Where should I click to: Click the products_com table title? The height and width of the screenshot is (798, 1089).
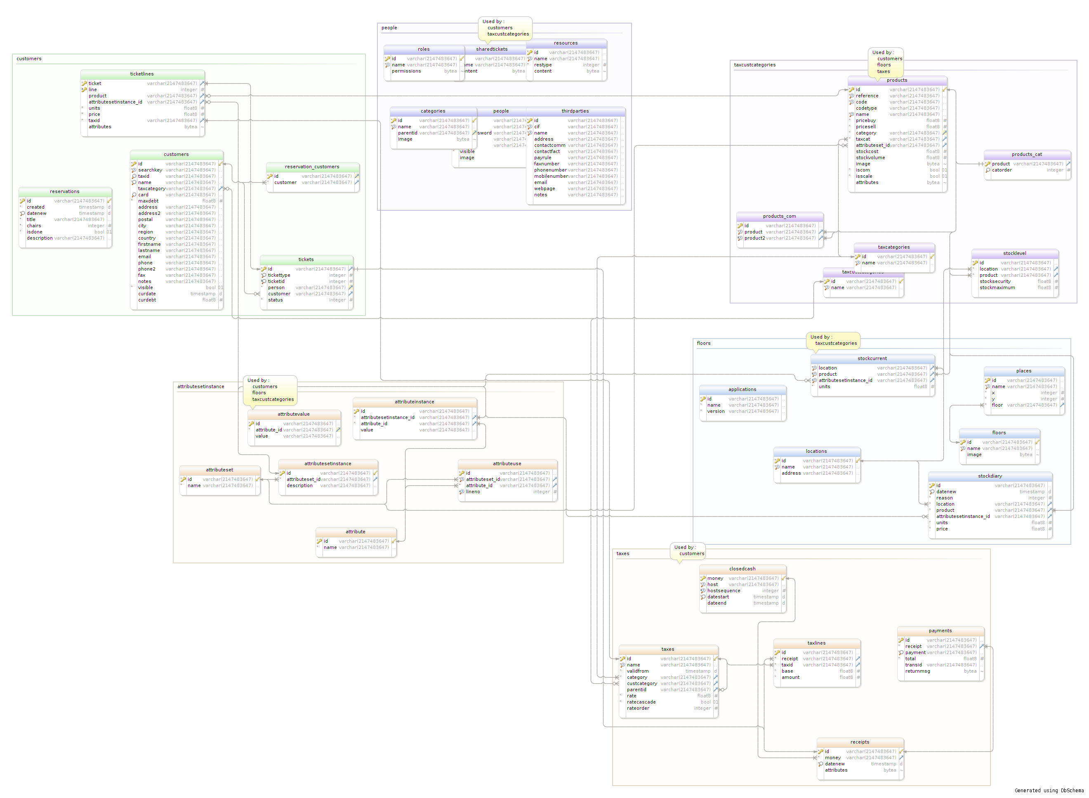(779, 217)
